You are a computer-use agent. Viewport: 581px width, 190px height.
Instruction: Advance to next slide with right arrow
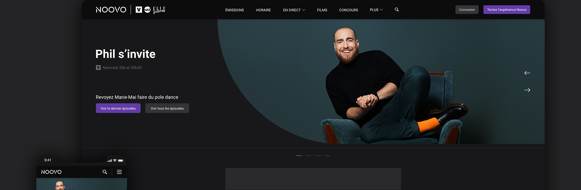[x=527, y=90]
